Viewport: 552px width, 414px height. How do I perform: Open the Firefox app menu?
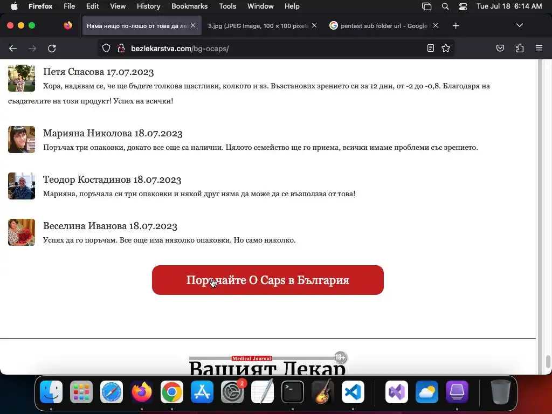tap(40, 6)
